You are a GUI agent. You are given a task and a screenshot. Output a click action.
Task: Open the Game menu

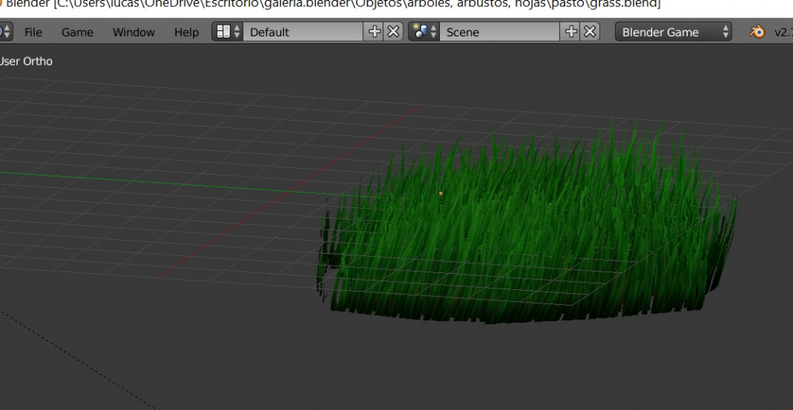pos(77,32)
